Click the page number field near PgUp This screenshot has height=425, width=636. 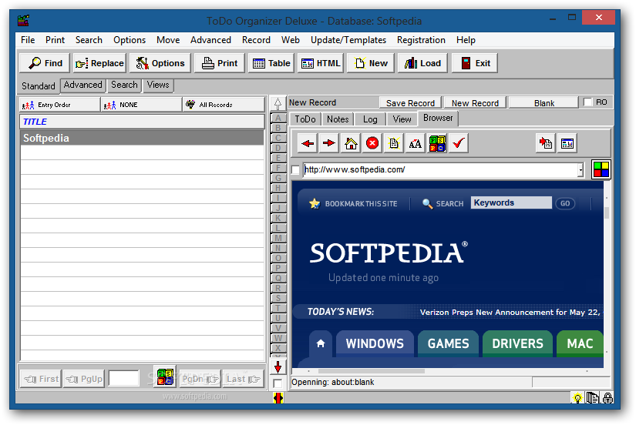tap(123, 378)
